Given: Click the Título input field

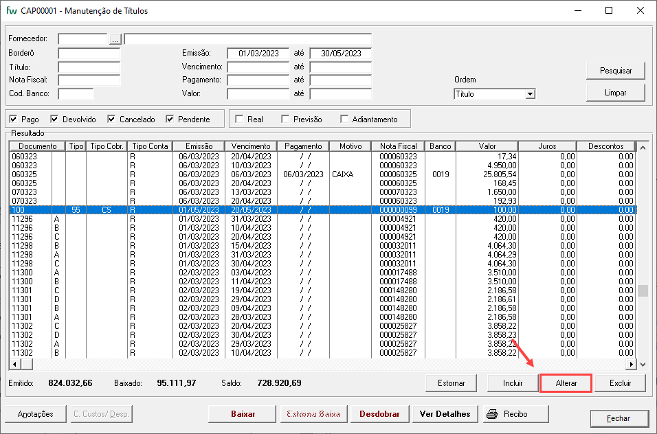Looking at the screenshot, I should click(89, 67).
